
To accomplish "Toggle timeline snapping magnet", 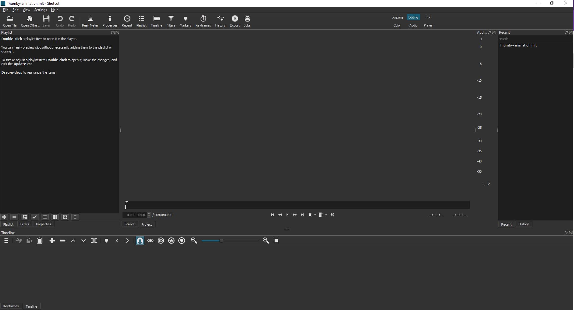I will click(x=140, y=241).
